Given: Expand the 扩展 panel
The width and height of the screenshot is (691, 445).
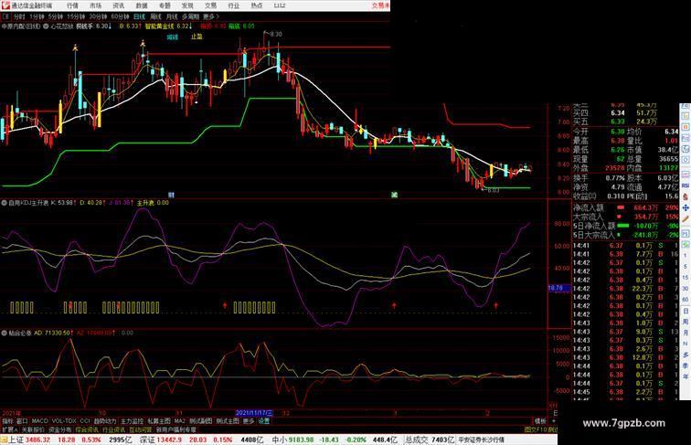Looking at the screenshot, I should click(9, 429).
